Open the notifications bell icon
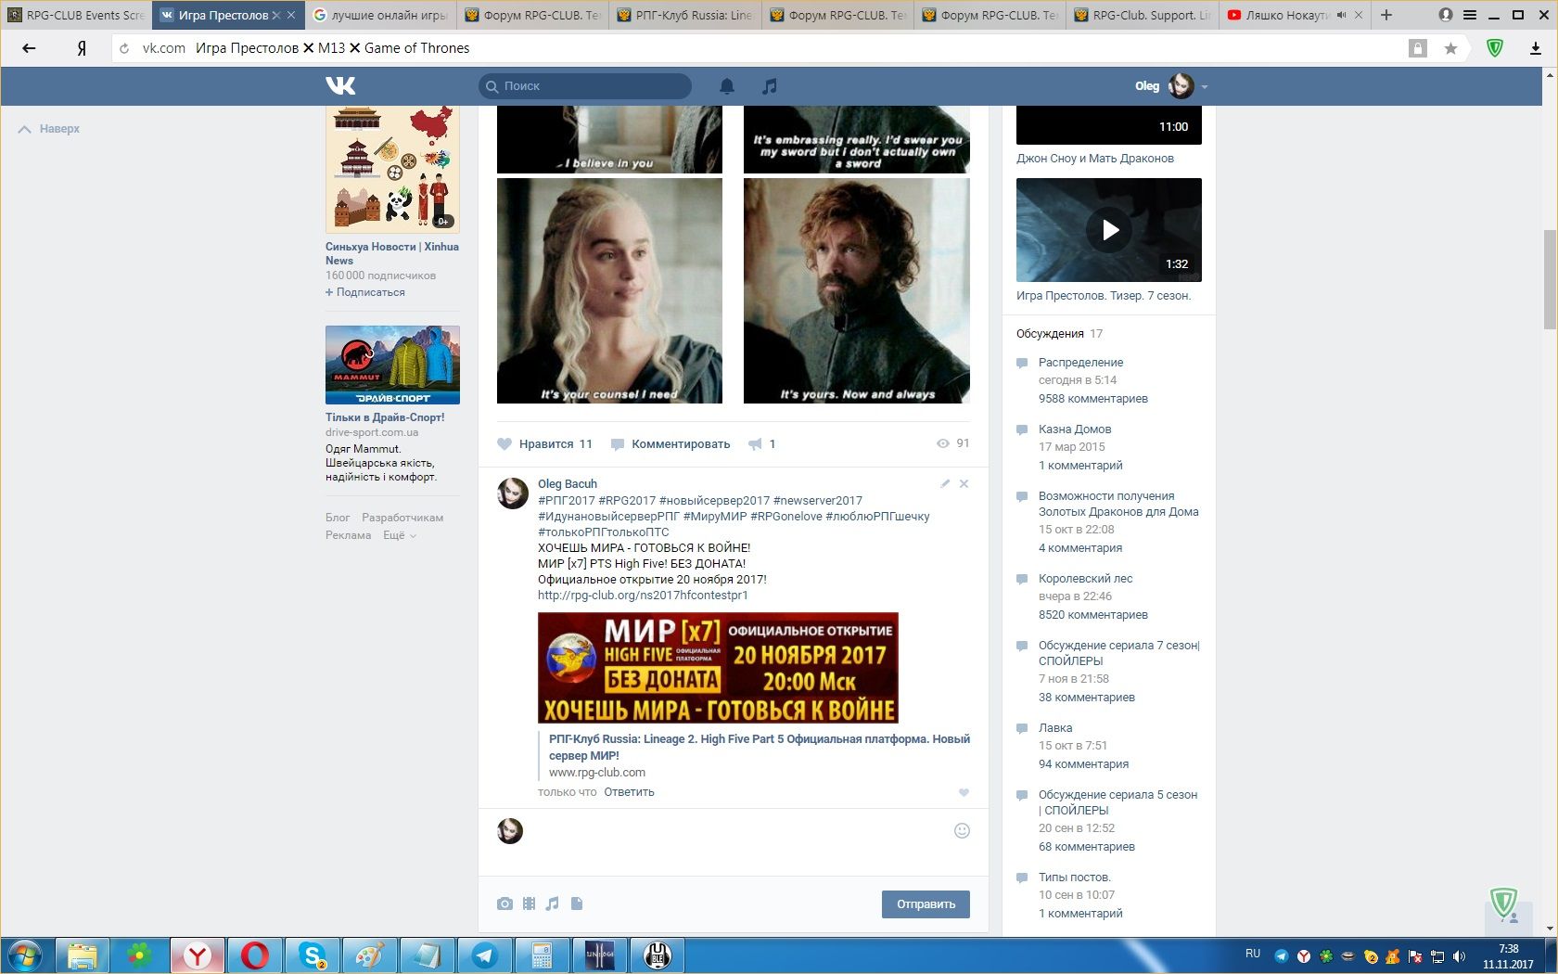This screenshot has width=1558, height=974. (727, 86)
